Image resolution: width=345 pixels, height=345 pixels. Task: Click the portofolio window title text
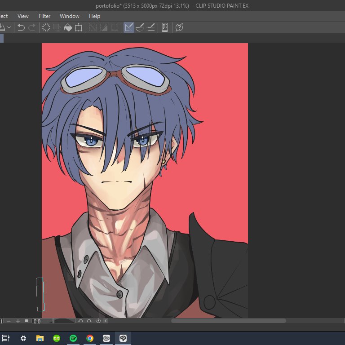172,6
